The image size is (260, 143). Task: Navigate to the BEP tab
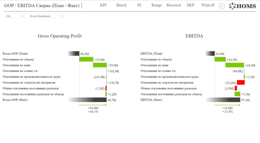(x=191, y=5)
